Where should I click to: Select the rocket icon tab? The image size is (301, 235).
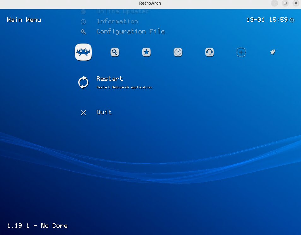pyautogui.click(x=273, y=52)
